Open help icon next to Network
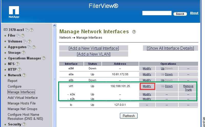Image resolution: width=205 pixels, height=127 pixels. (x=24, y=75)
